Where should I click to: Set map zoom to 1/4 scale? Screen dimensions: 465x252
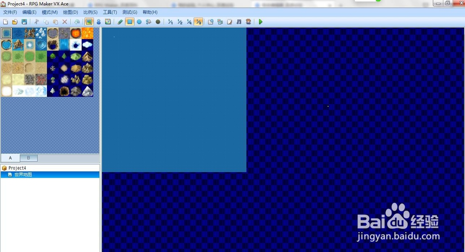(189, 22)
